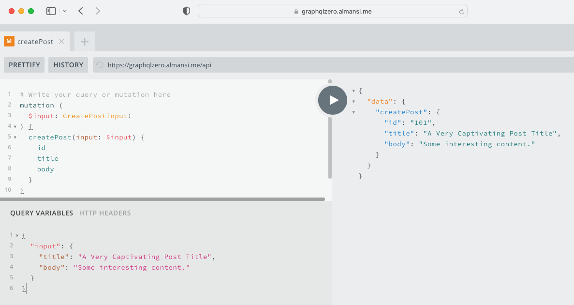The width and height of the screenshot is (574, 305).
Task: Collapse the createPost object in the response
Action: [x=353, y=112]
